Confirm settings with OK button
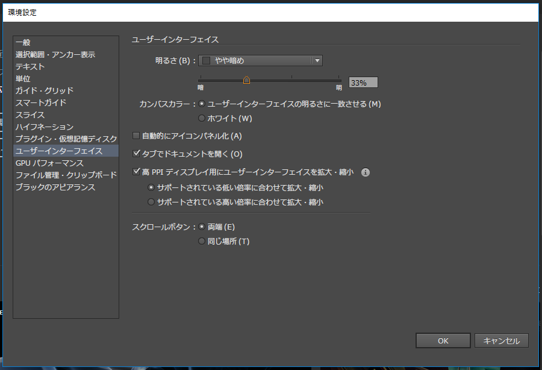The height and width of the screenshot is (370, 542). point(443,340)
